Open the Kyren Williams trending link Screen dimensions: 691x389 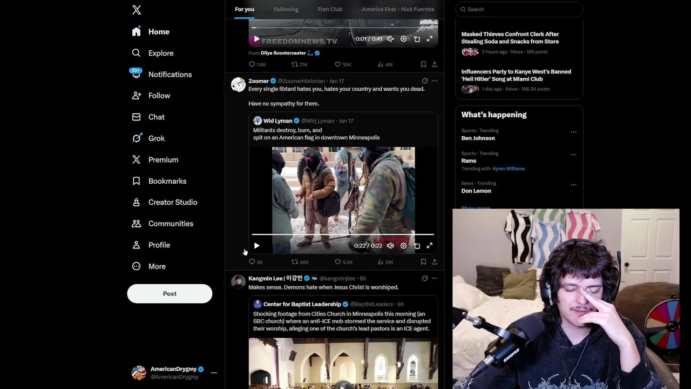click(x=509, y=169)
